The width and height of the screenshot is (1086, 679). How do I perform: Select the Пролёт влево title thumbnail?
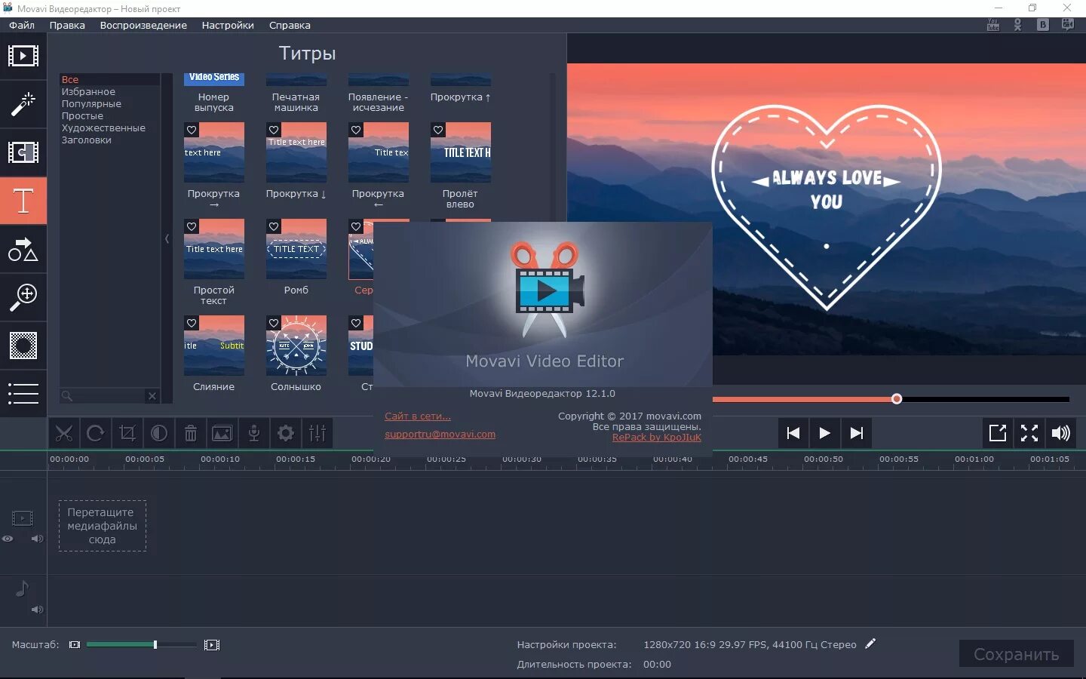461,152
